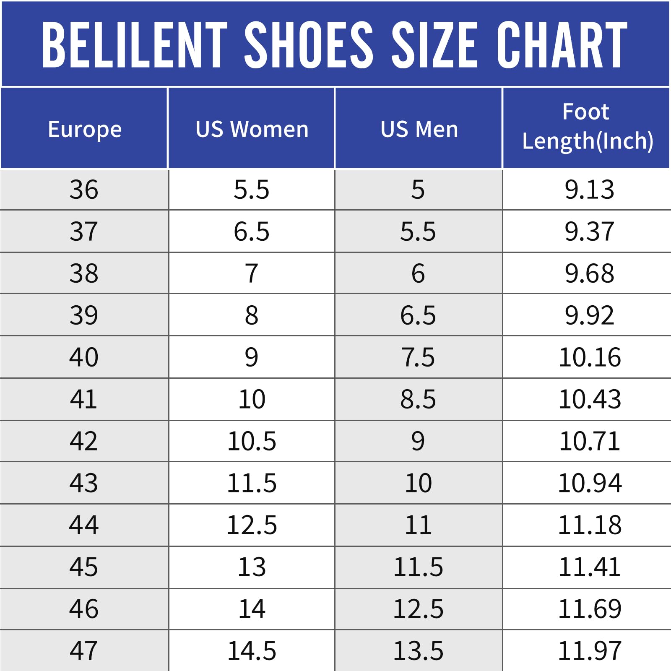This screenshot has width=671, height=671.
Task: Select US Men size 7.5 cell
Action: coord(418,357)
